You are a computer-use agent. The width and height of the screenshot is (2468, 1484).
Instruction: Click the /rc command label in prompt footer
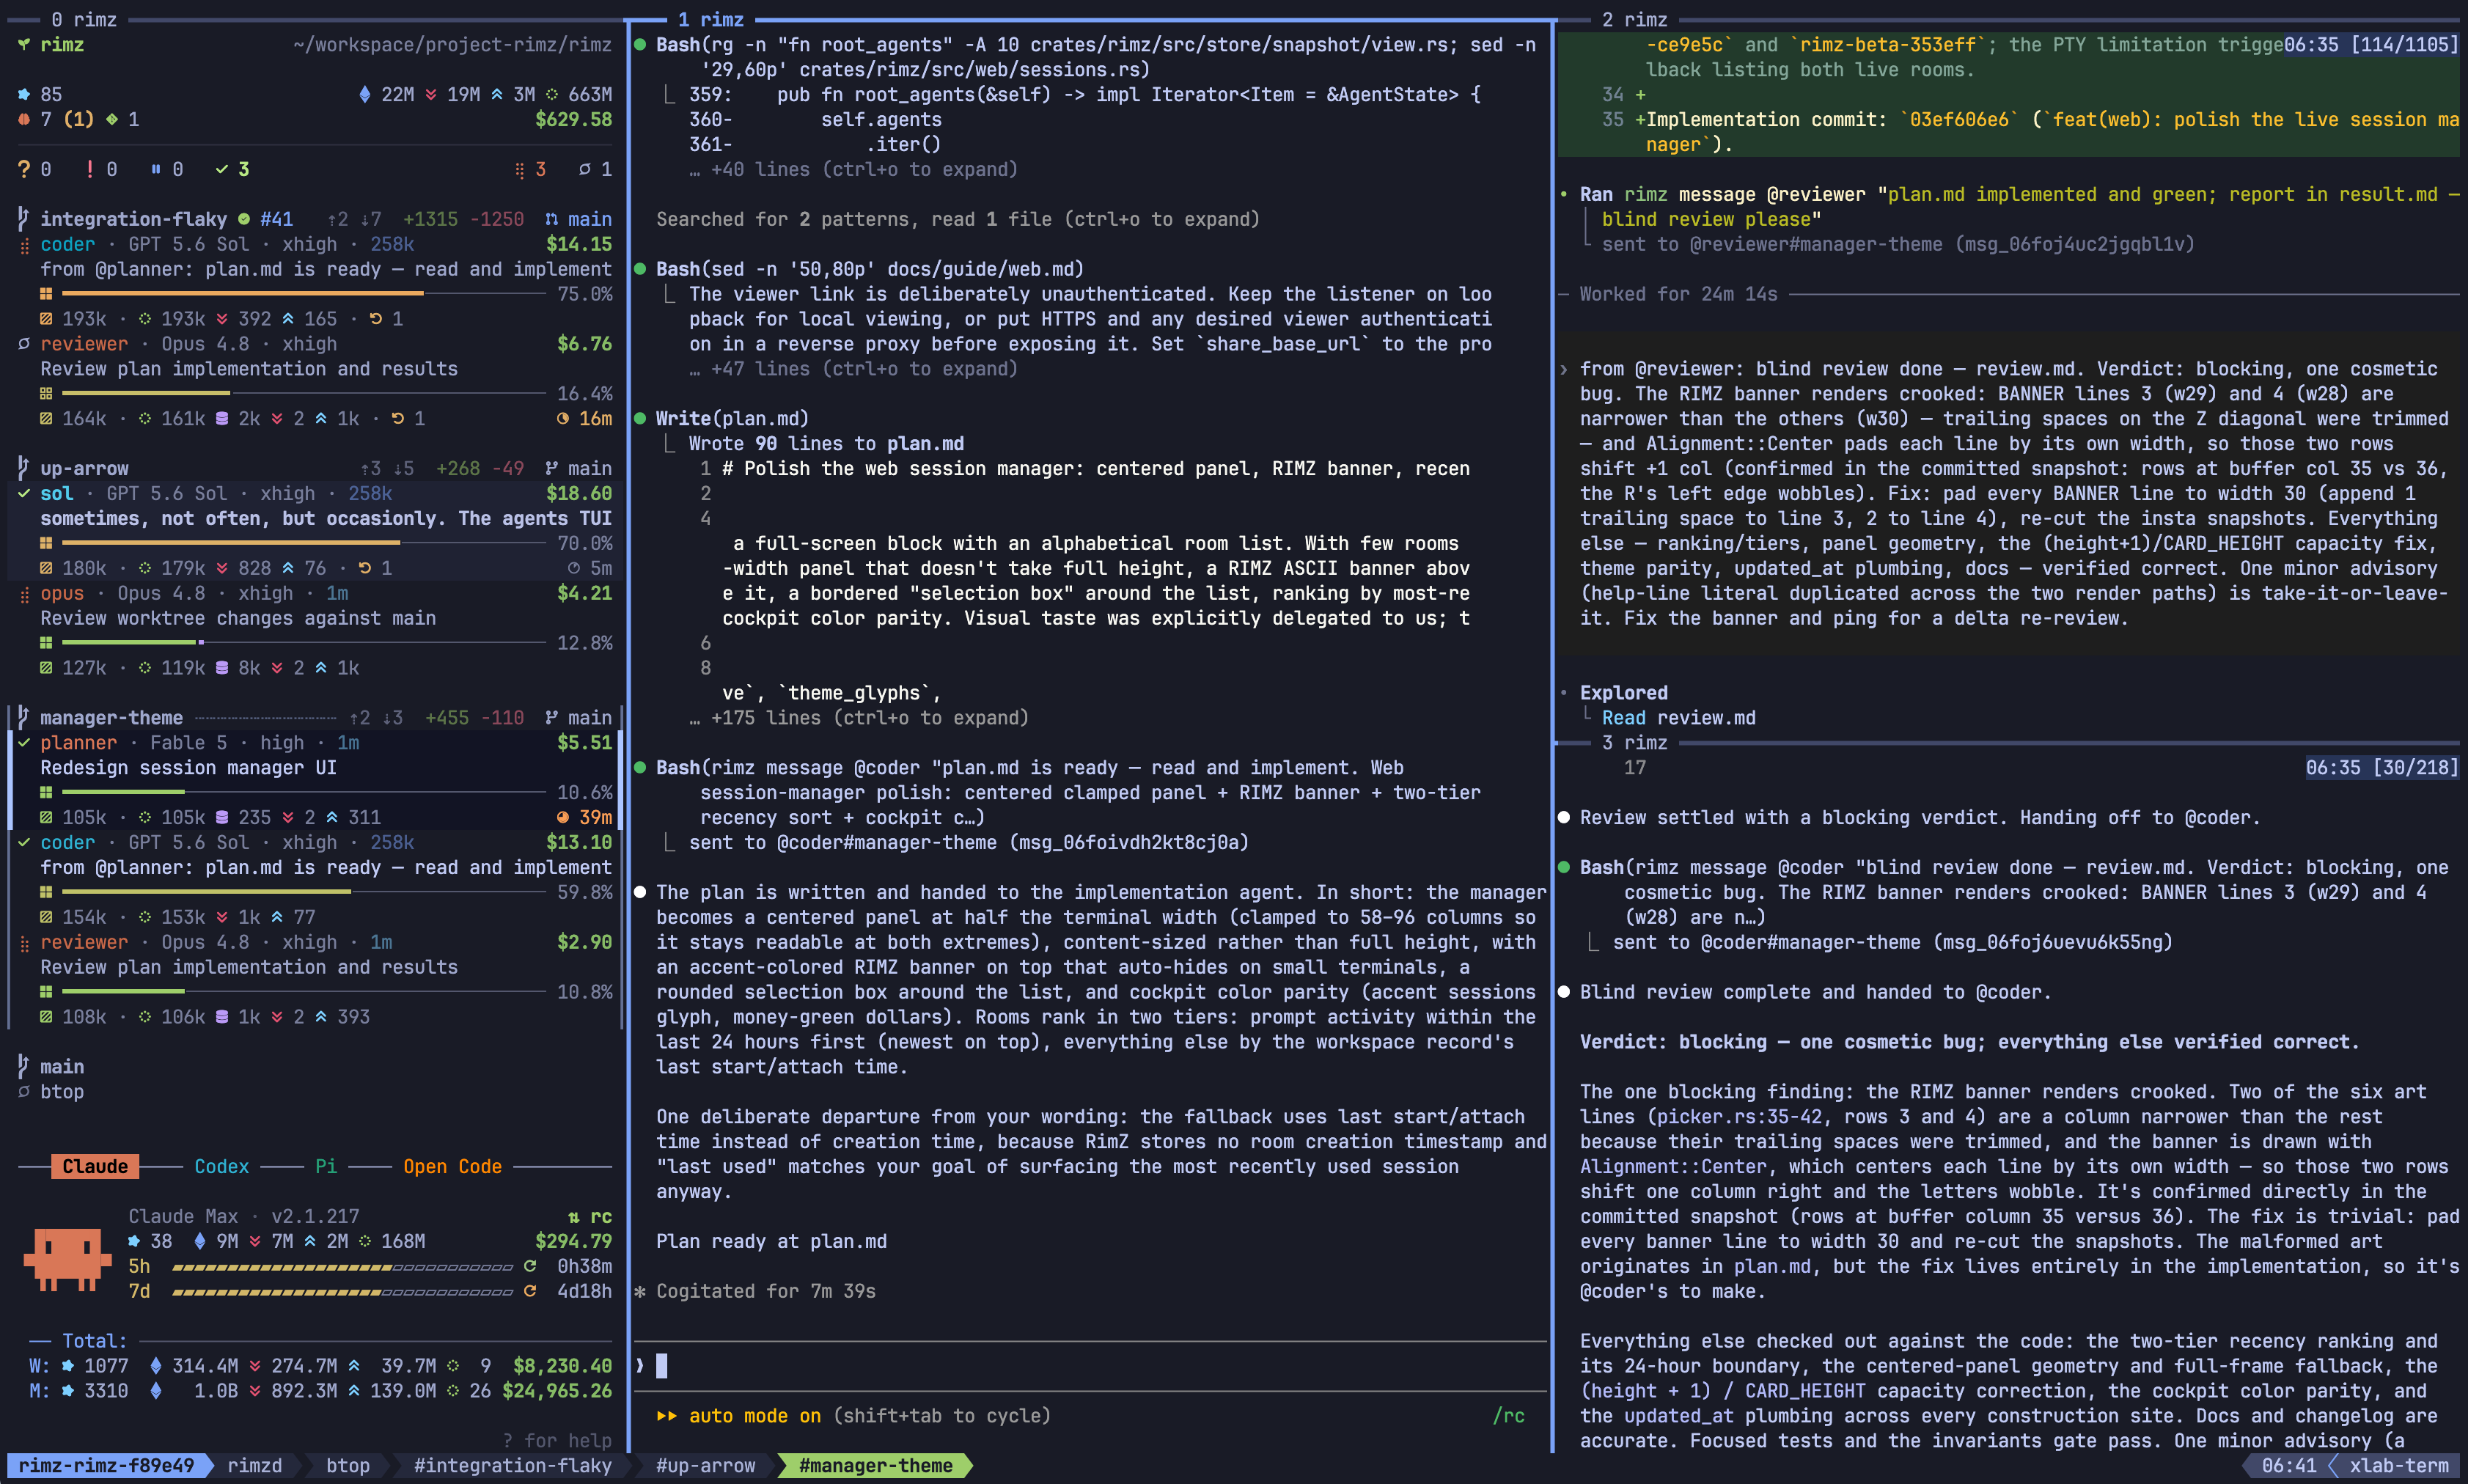pyautogui.click(x=1508, y=1416)
